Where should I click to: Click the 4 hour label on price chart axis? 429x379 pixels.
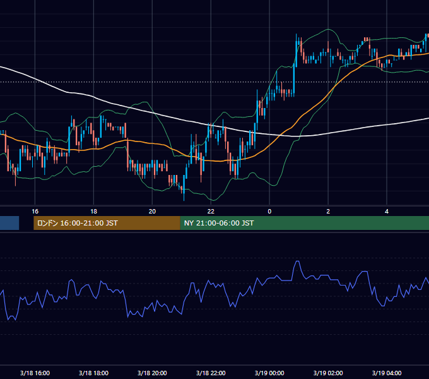pyautogui.click(x=387, y=212)
